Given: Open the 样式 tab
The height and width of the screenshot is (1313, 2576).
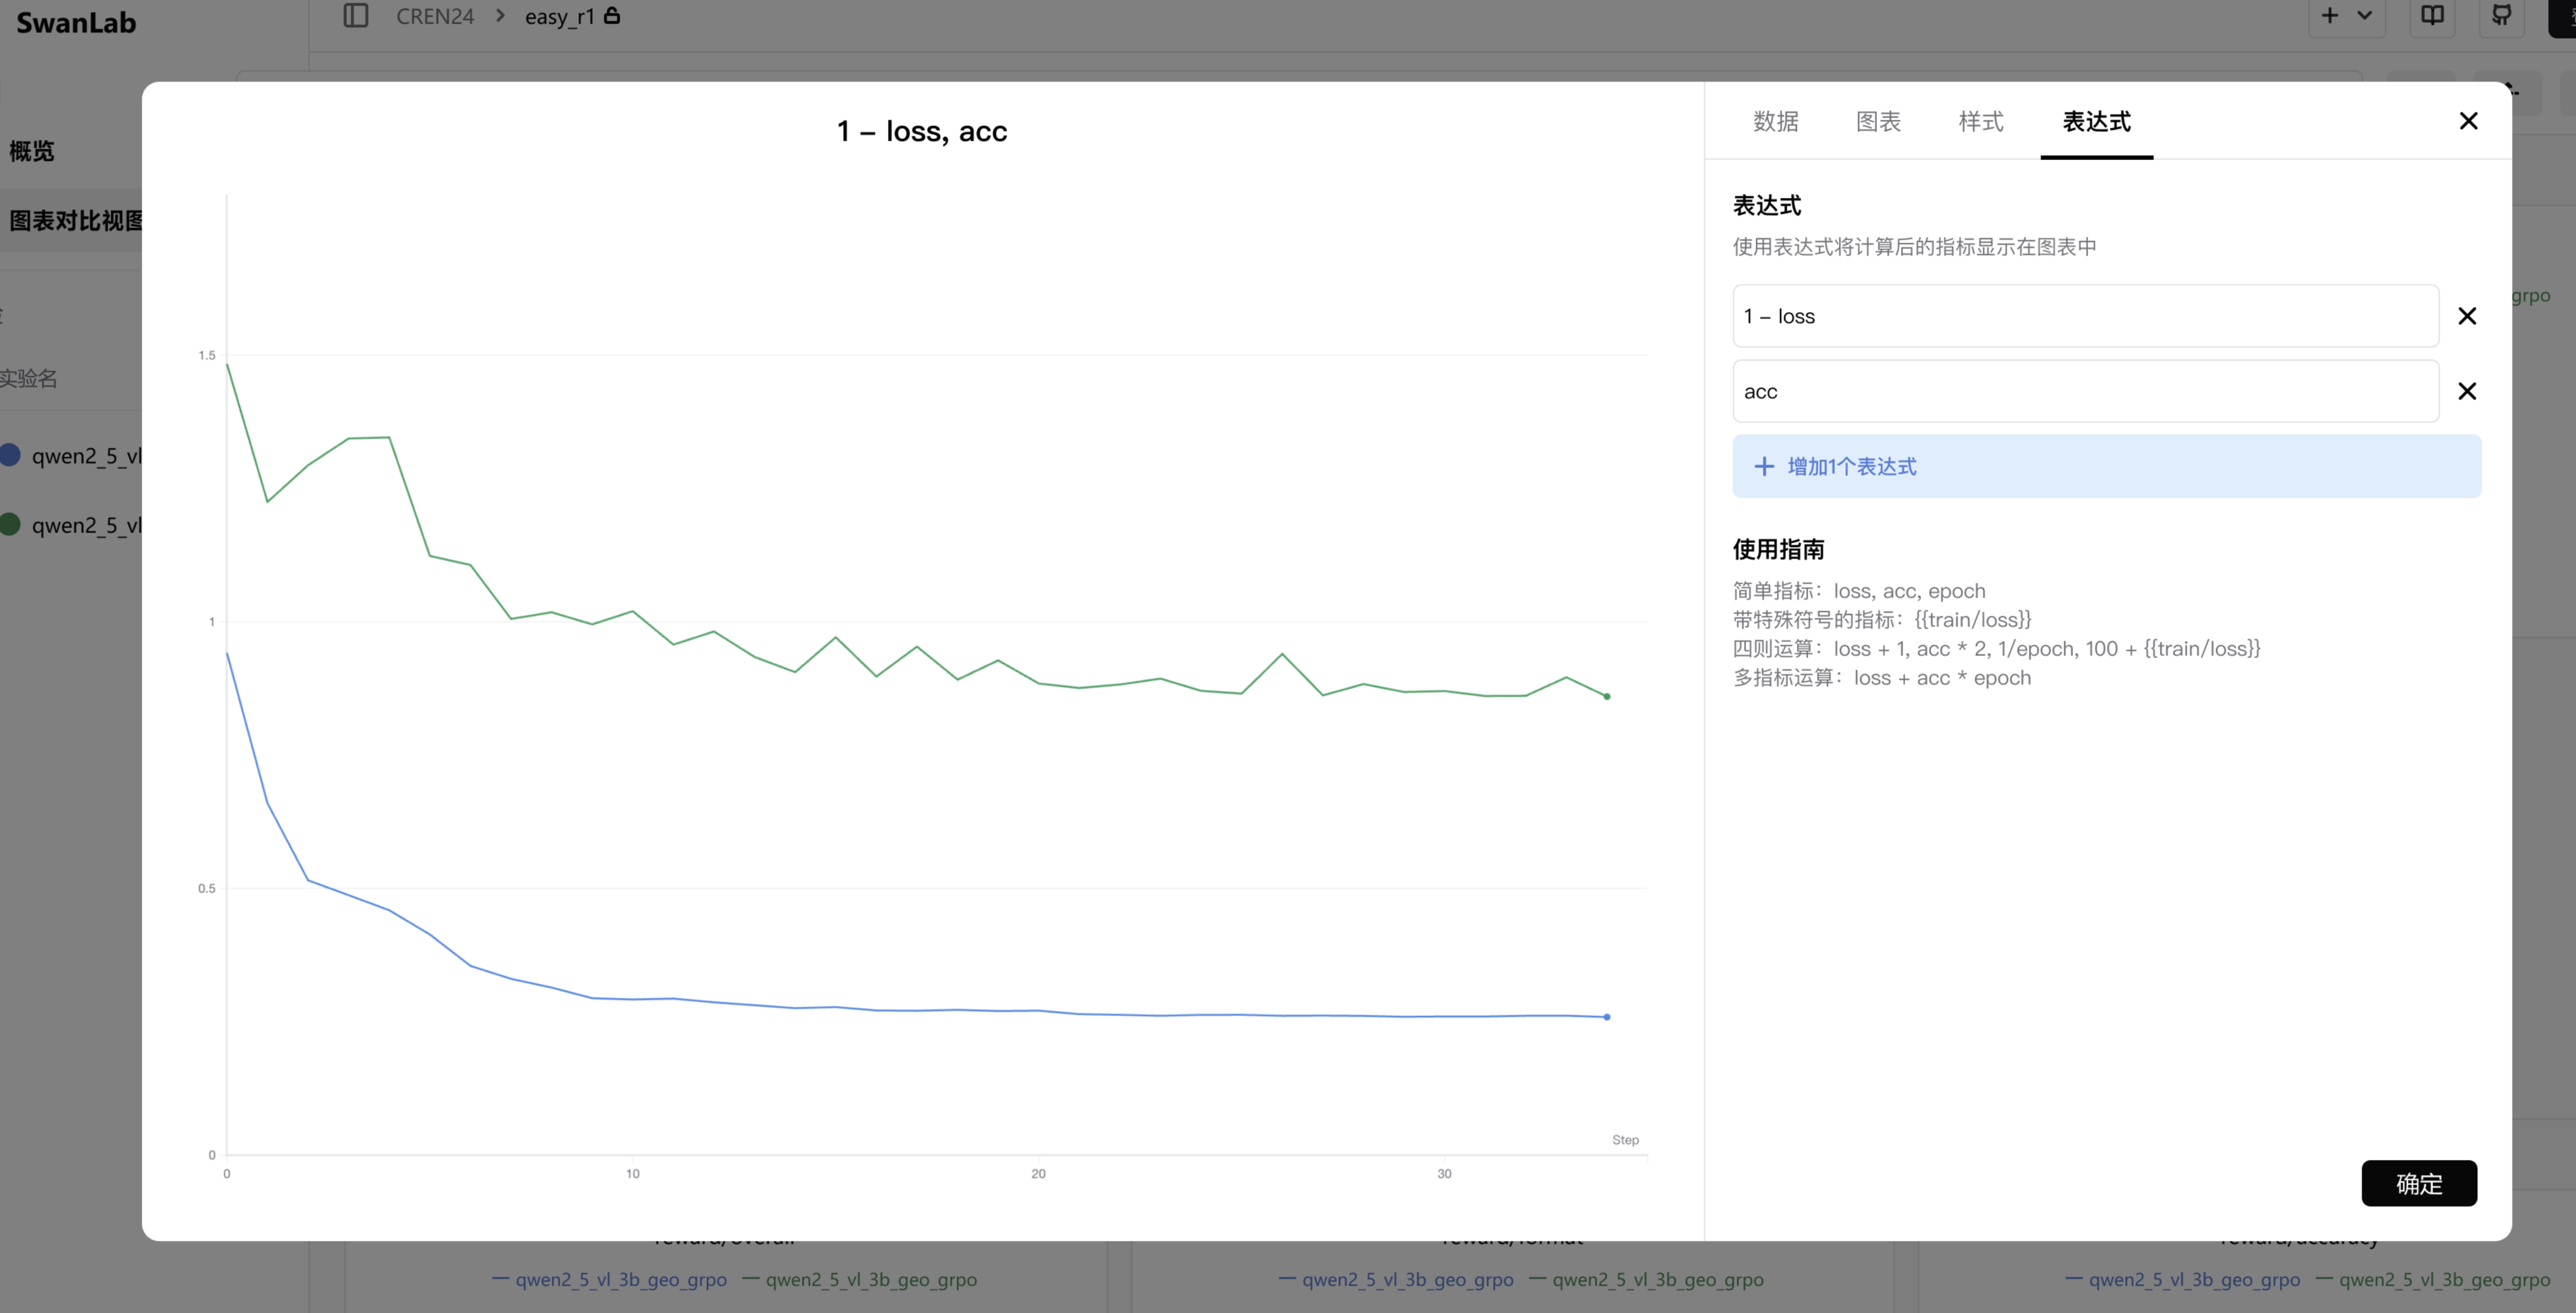Looking at the screenshot, I should coord(1981,121).
